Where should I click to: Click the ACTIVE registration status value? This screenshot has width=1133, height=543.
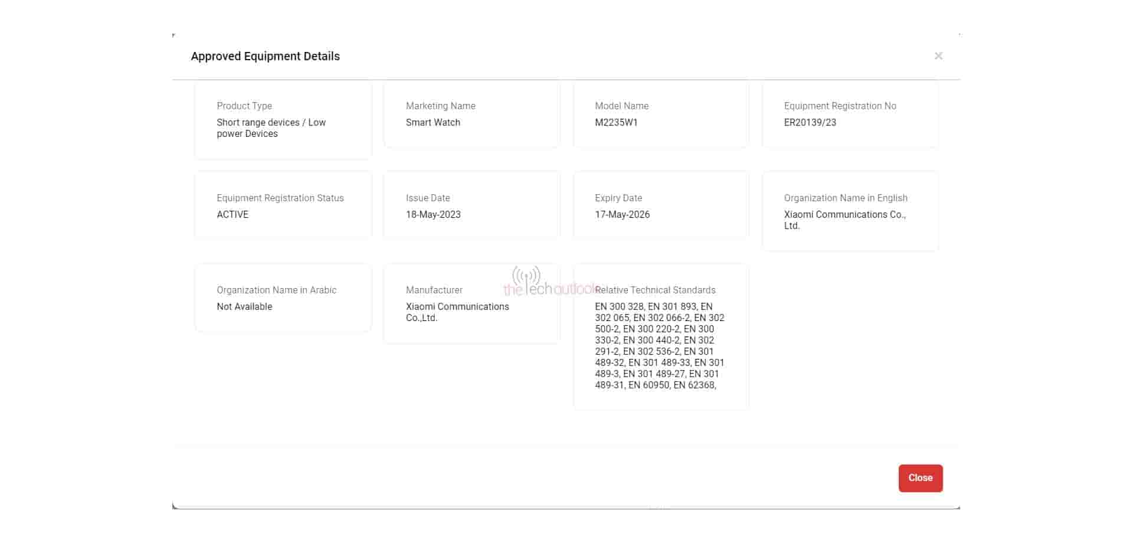233,214
